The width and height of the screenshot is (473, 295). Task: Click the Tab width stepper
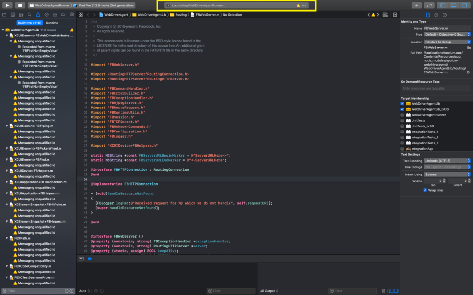(x=444, y=181)
